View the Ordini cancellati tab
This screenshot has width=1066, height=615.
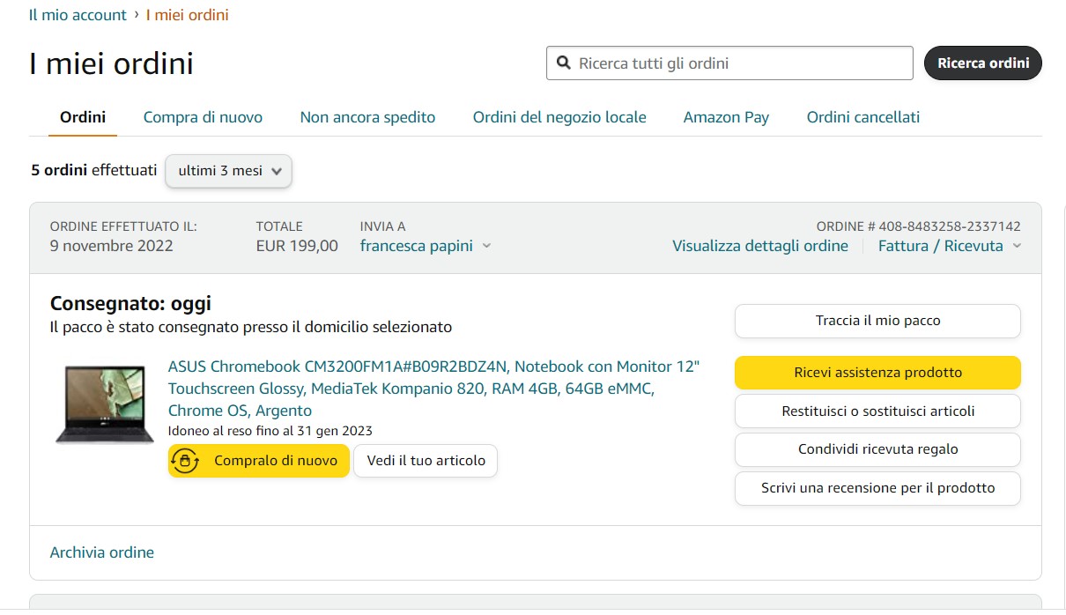pyautogui.click(x=863, y=117)
